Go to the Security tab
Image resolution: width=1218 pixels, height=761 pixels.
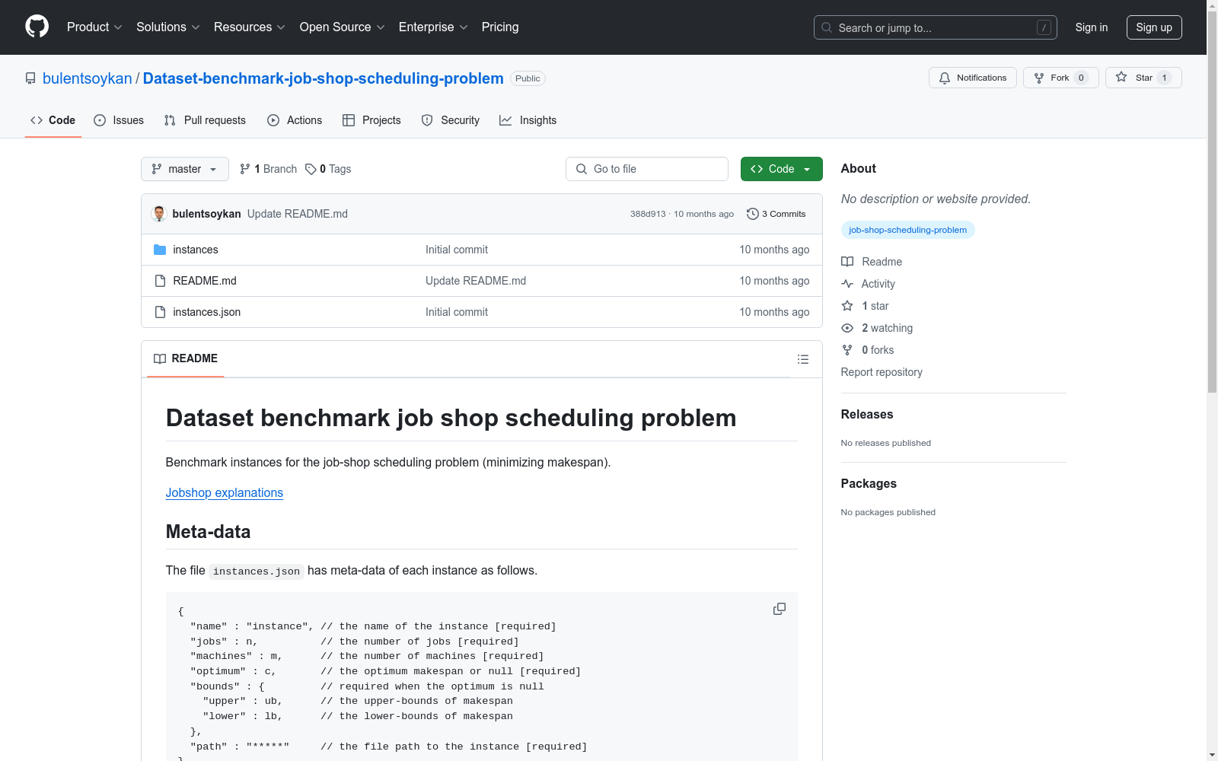click(451, 120)
